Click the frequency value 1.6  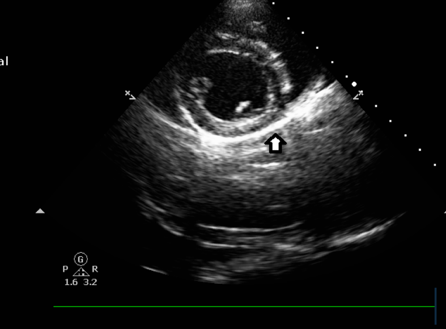(71, 282)
